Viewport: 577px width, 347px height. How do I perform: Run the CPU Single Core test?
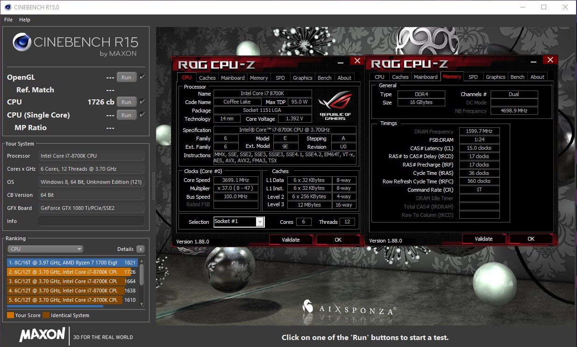click(x=127, y=115)
